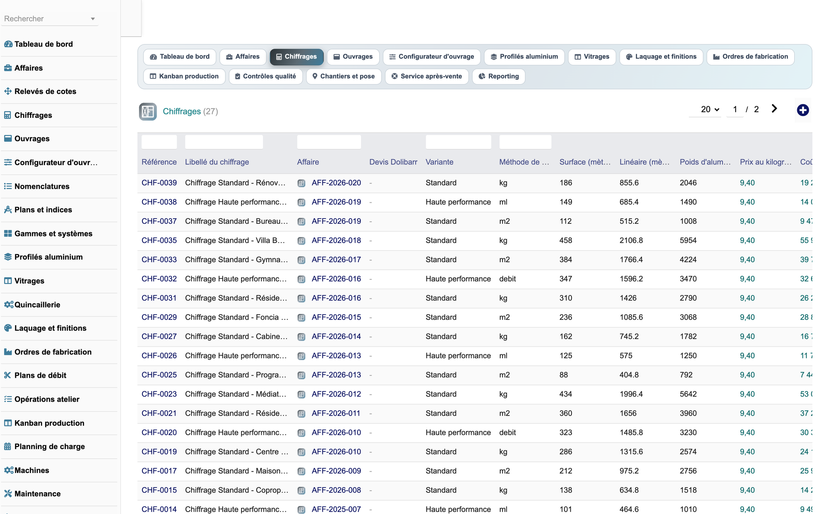
Task: Sort by Poids d'alum… column header
Action: click(705, 162)
